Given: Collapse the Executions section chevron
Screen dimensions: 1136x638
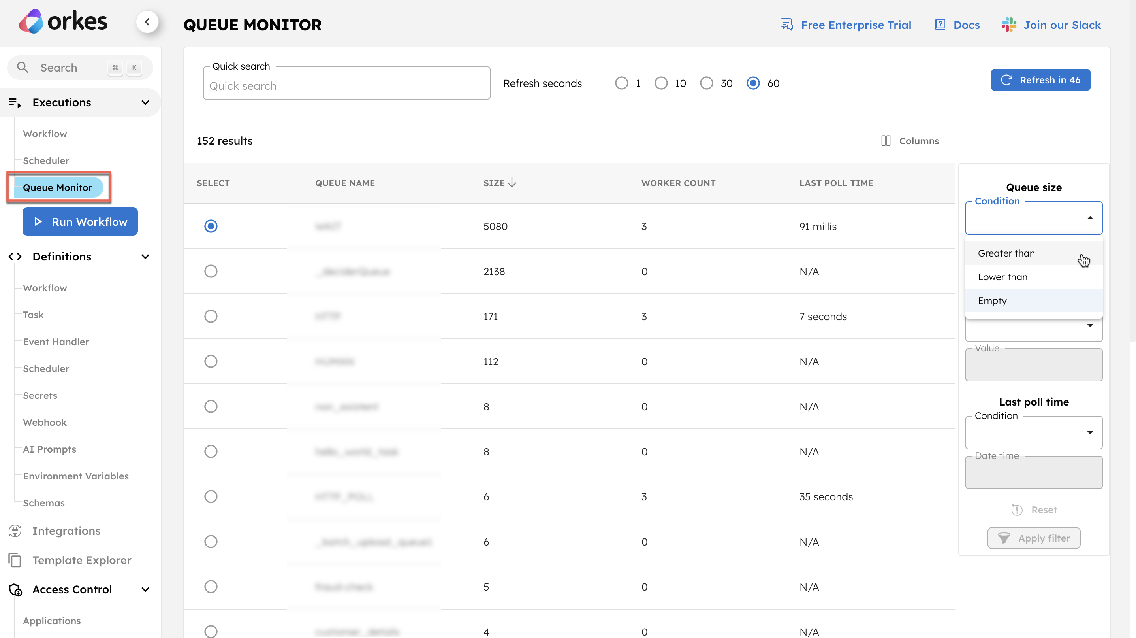Looking at the screenshot, I should pyautogui.click(x=145, y=102).
